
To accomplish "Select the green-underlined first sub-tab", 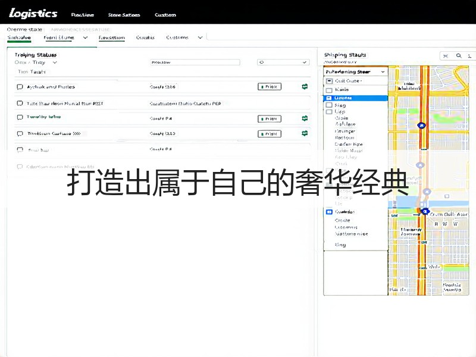I will (19, 37).
